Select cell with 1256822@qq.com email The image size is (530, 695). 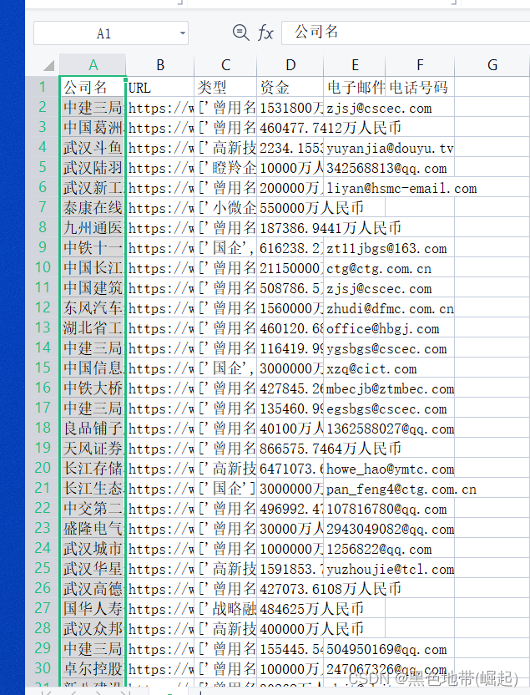click(x=355, y=548)
